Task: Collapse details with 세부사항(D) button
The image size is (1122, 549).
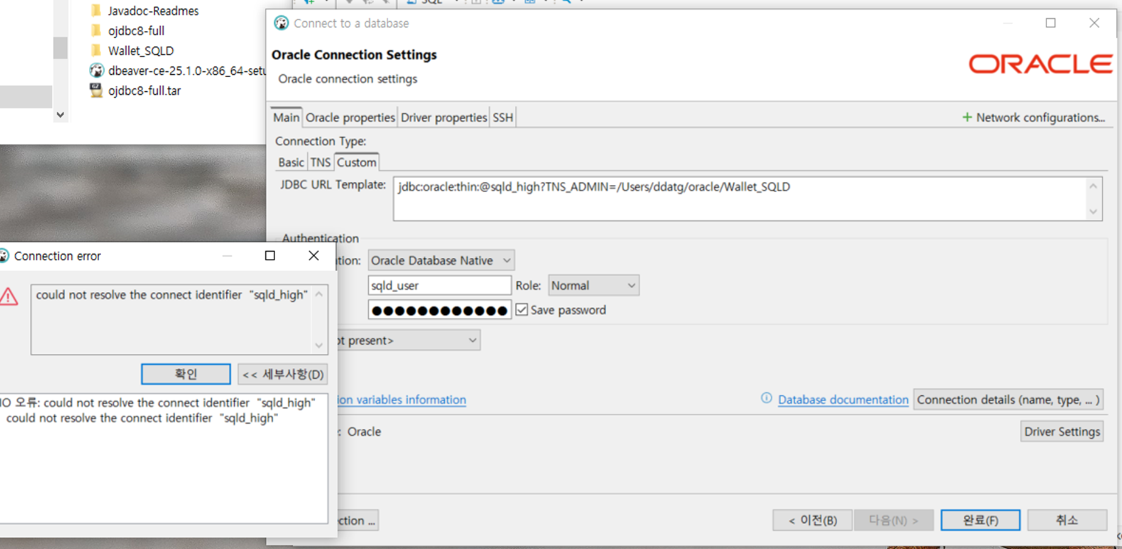Action: point(283,374)
